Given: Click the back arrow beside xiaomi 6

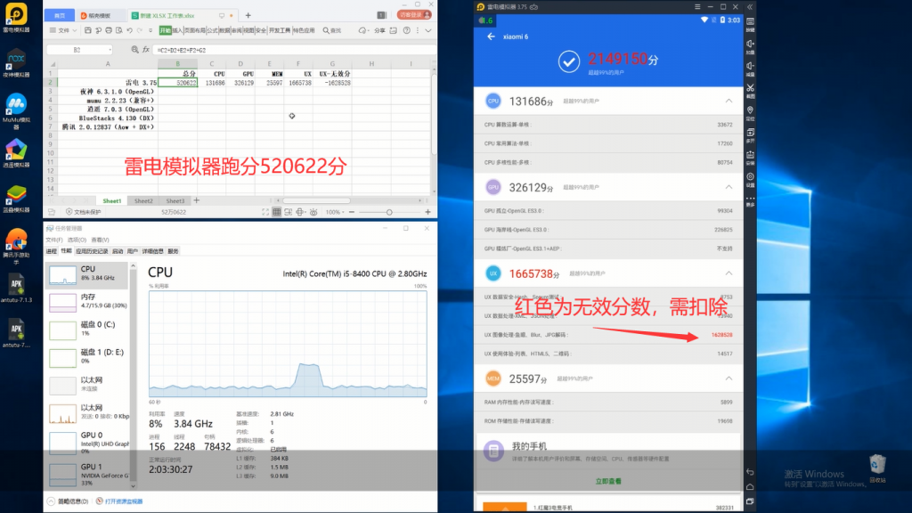Looking at the screenshot, I should pos(491,37).
